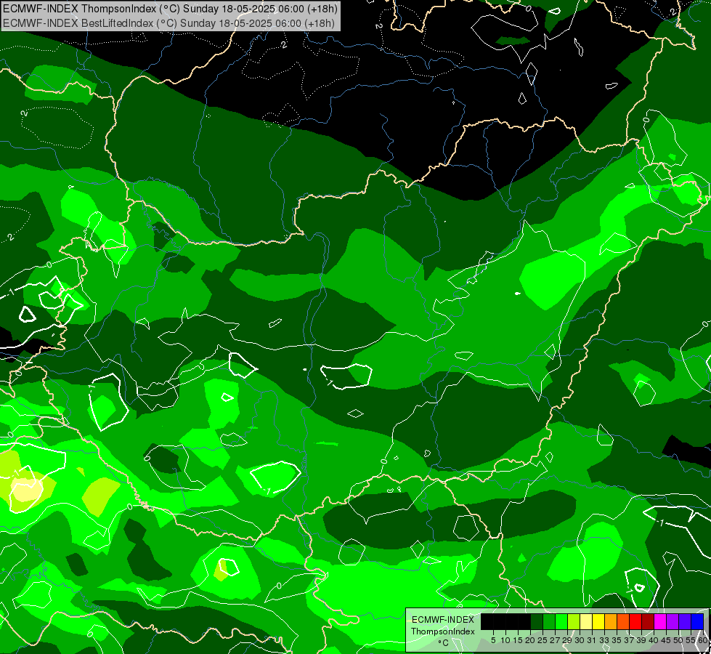Click the magenta 40–45 legend swatch
This screenshot has height=654, width=711.
pyautogui.click(x=660, y=621)
